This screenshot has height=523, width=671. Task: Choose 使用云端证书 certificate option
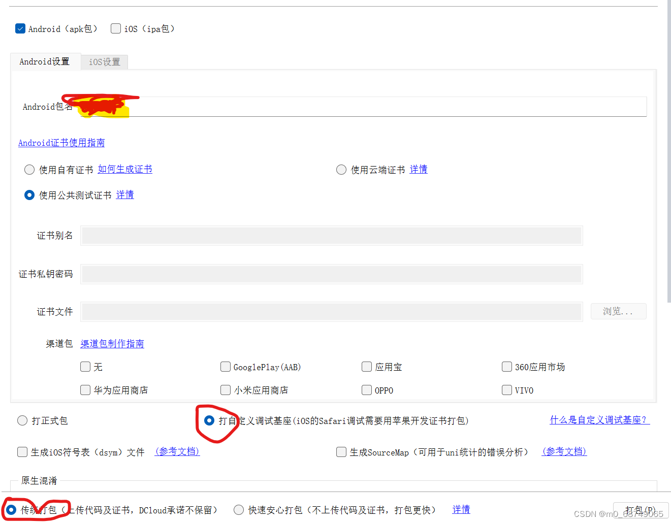click(341, 169)
